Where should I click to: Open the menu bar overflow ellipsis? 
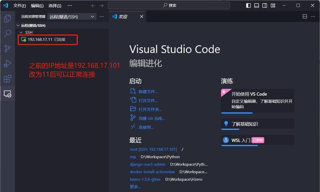click(x=70, y=5)
